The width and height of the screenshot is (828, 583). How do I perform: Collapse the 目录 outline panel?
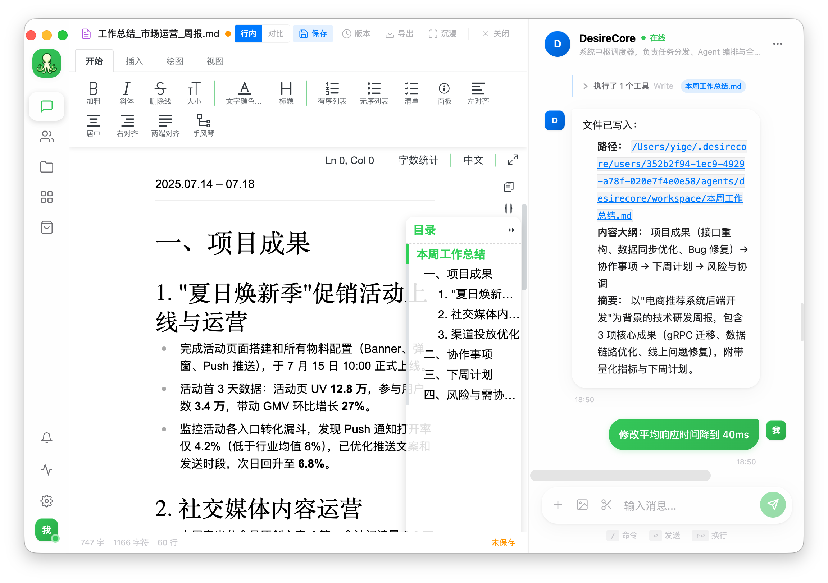tap(511, 230)
